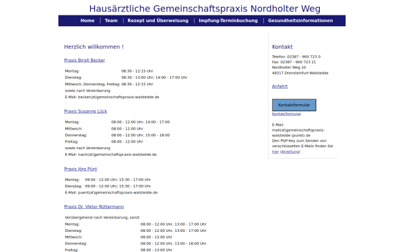The height and width of the screenshot is (252, 404).
Task: Click Becker's Mittwoch, Donnerstag, Freitag row label
Action: [x=92, y=84]
